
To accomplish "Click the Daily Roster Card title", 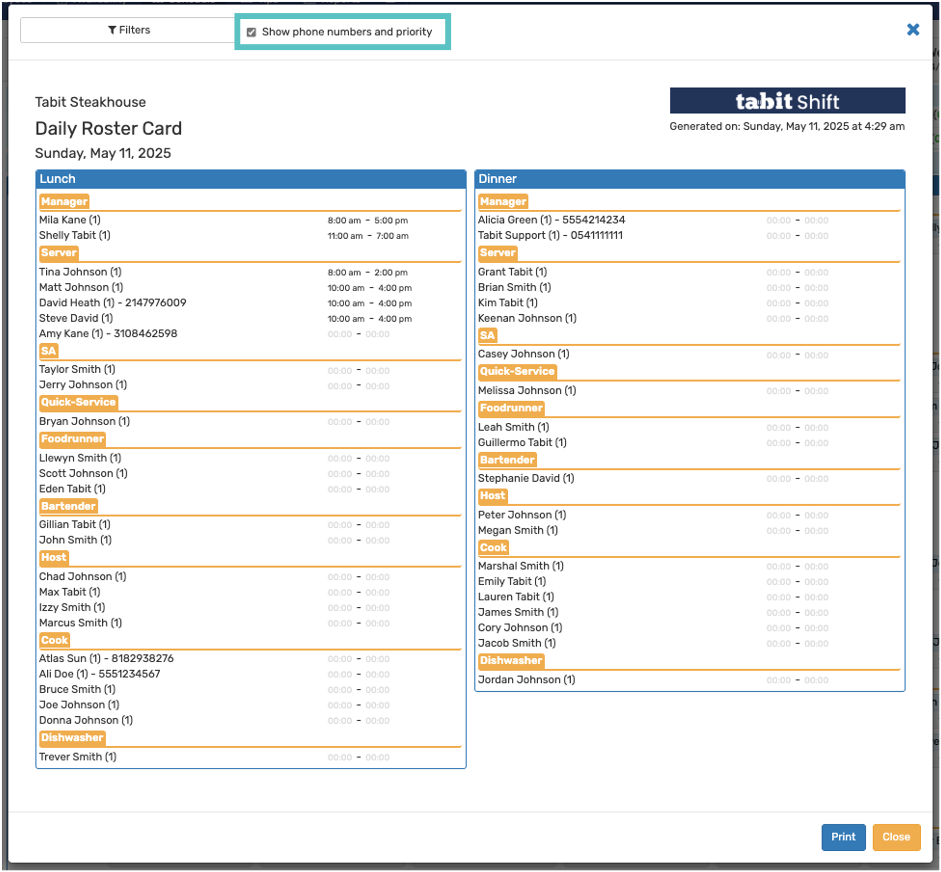I will [109, 128].
